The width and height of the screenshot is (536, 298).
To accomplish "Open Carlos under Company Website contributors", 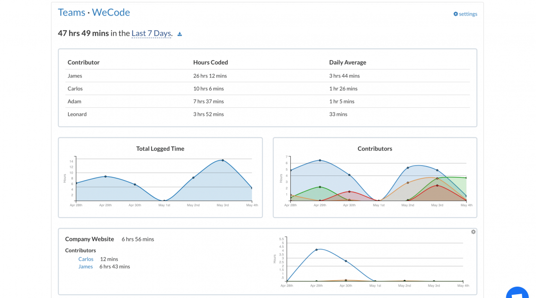I will (86, 259).
